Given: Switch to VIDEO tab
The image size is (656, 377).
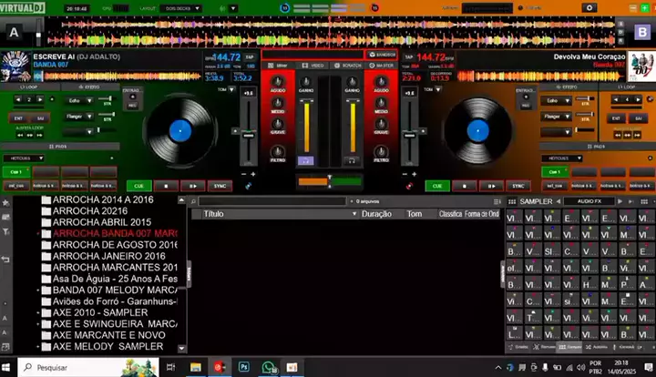Looking at the screenshot, I should point(313,66).
